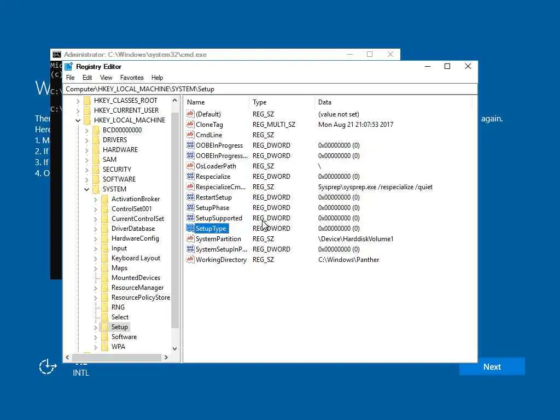560x420 pixels.
Task: Click the RespecializeCm... string icon
Action: pos(190,186)
